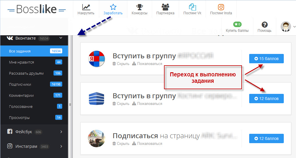The height and width of the screenshot is (158, 296).
Task: Click the Партнерка people icon
Action: 165,7
